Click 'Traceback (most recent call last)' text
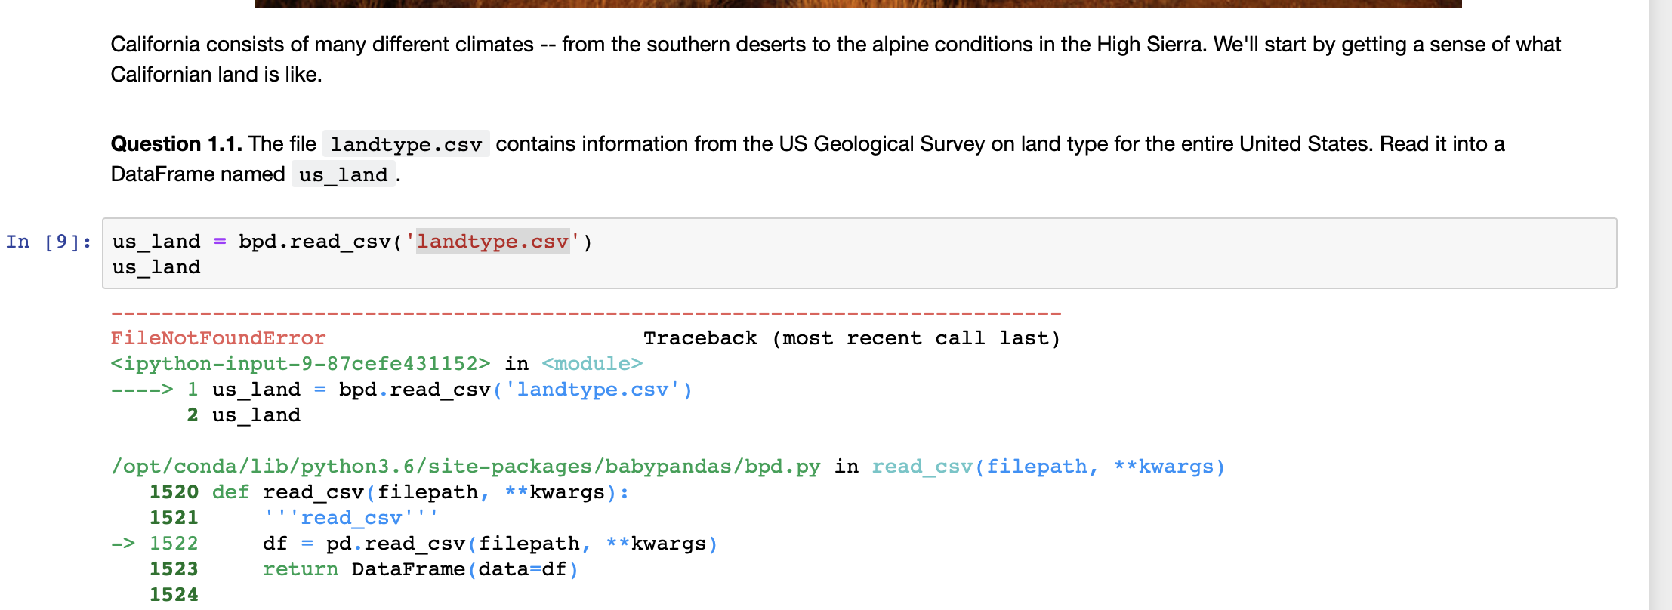Viewport: 1672px width, 610px height. tap(852, 338)
